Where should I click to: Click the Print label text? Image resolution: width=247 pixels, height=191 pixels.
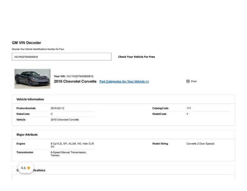[x=194, y=81]
